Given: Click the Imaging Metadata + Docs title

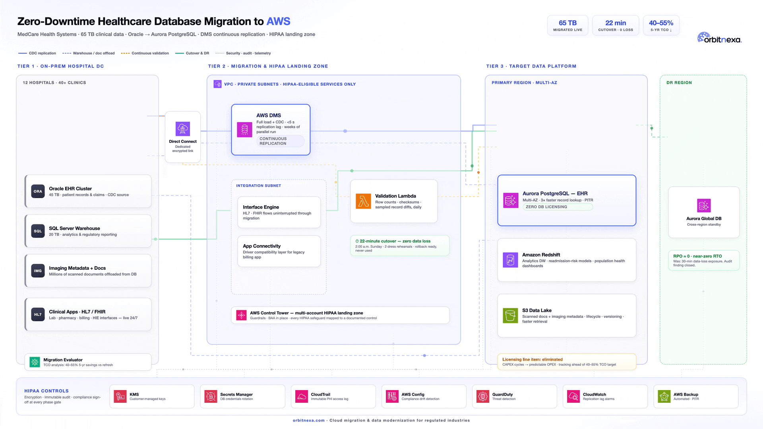Looking at the screenshot, I should [x=77, y=268].
